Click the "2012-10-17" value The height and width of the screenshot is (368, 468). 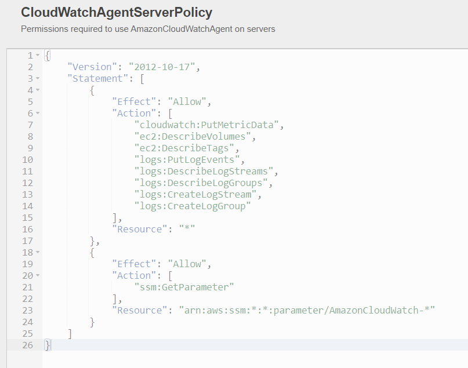[x=162, y=67]
